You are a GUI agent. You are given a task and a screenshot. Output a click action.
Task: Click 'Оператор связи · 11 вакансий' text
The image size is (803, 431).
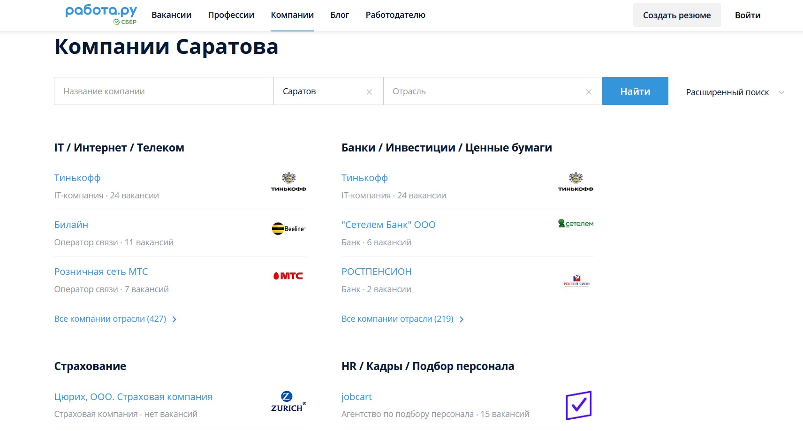pyautogui.click(x=114, y=242)
